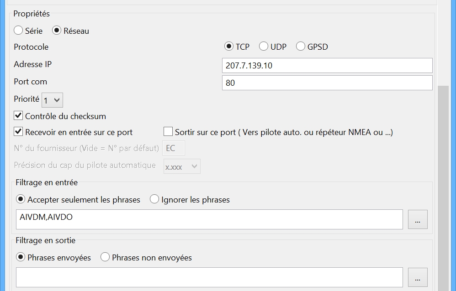The height and width of the screenshot is (291, 456).
Task: Click the AIVDM,AIVDO input filter field
Action: pos(209,219)
